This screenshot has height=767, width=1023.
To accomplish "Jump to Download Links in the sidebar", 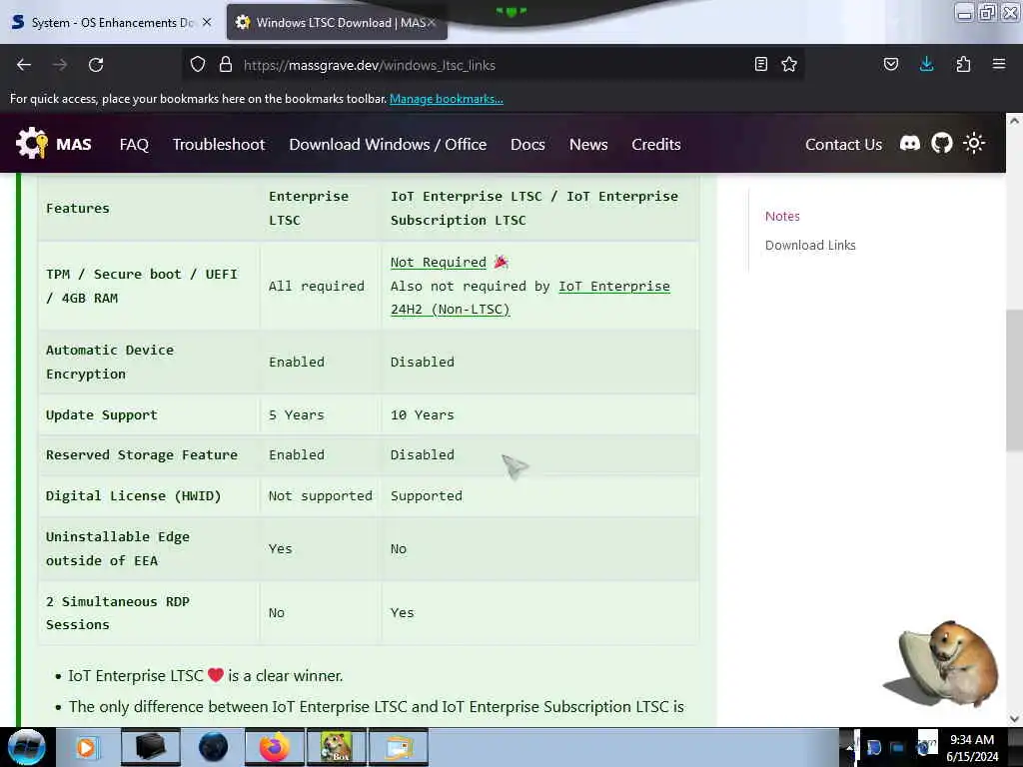I will tap(810, 246).
